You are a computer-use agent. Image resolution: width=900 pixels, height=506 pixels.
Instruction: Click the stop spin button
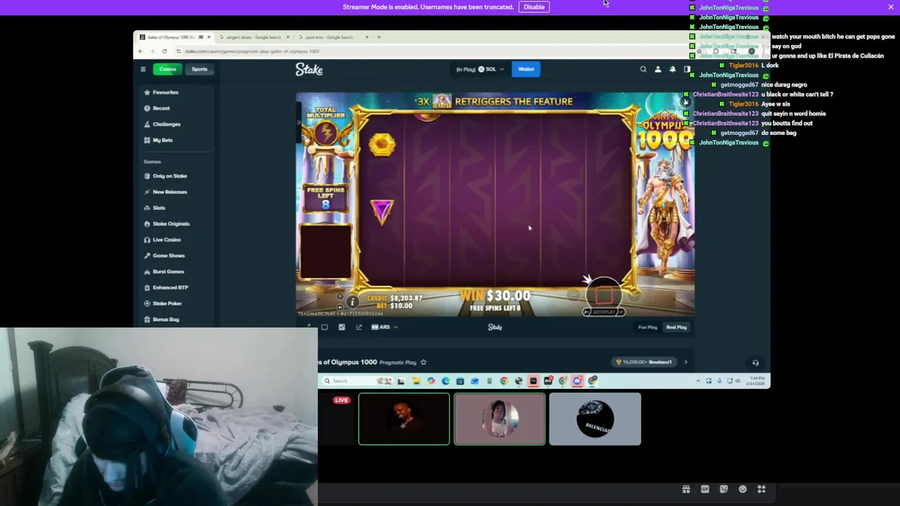pos(604,295)
